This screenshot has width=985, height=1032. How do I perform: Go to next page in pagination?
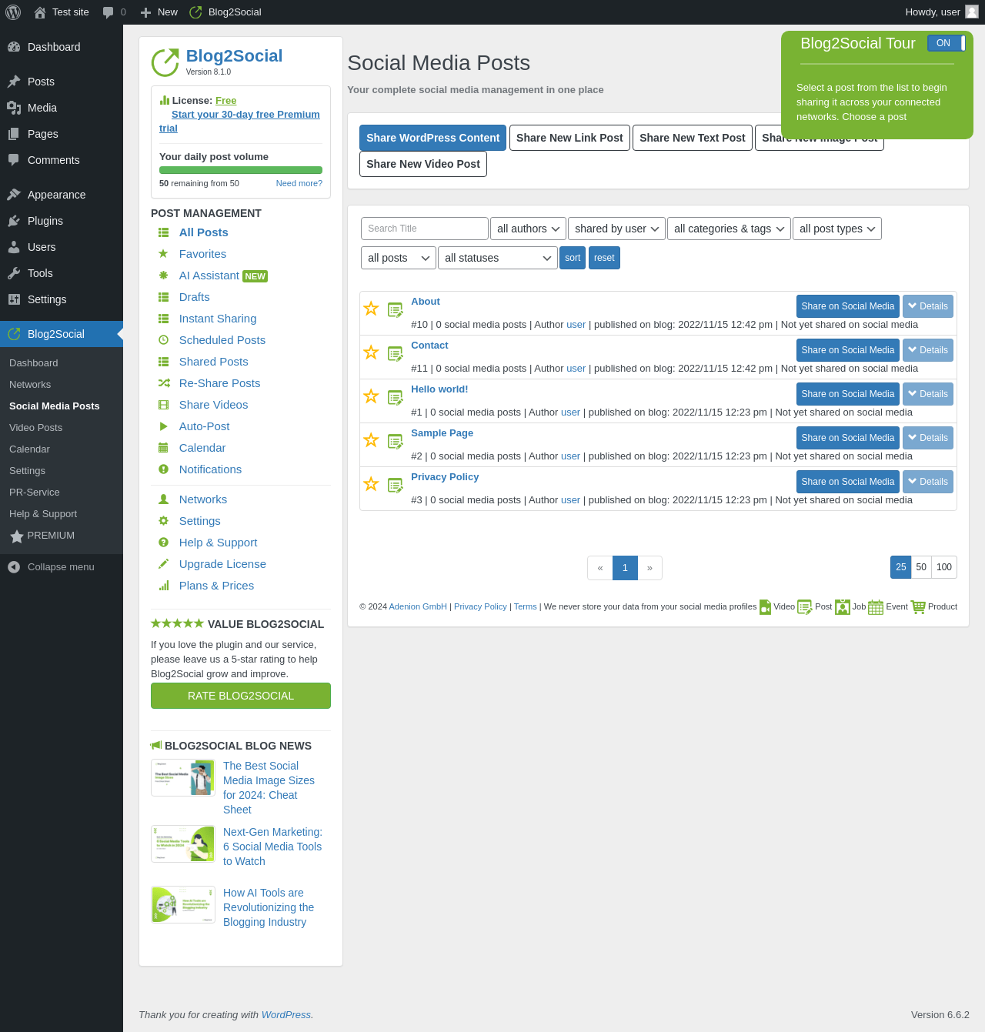click(649, 568)
